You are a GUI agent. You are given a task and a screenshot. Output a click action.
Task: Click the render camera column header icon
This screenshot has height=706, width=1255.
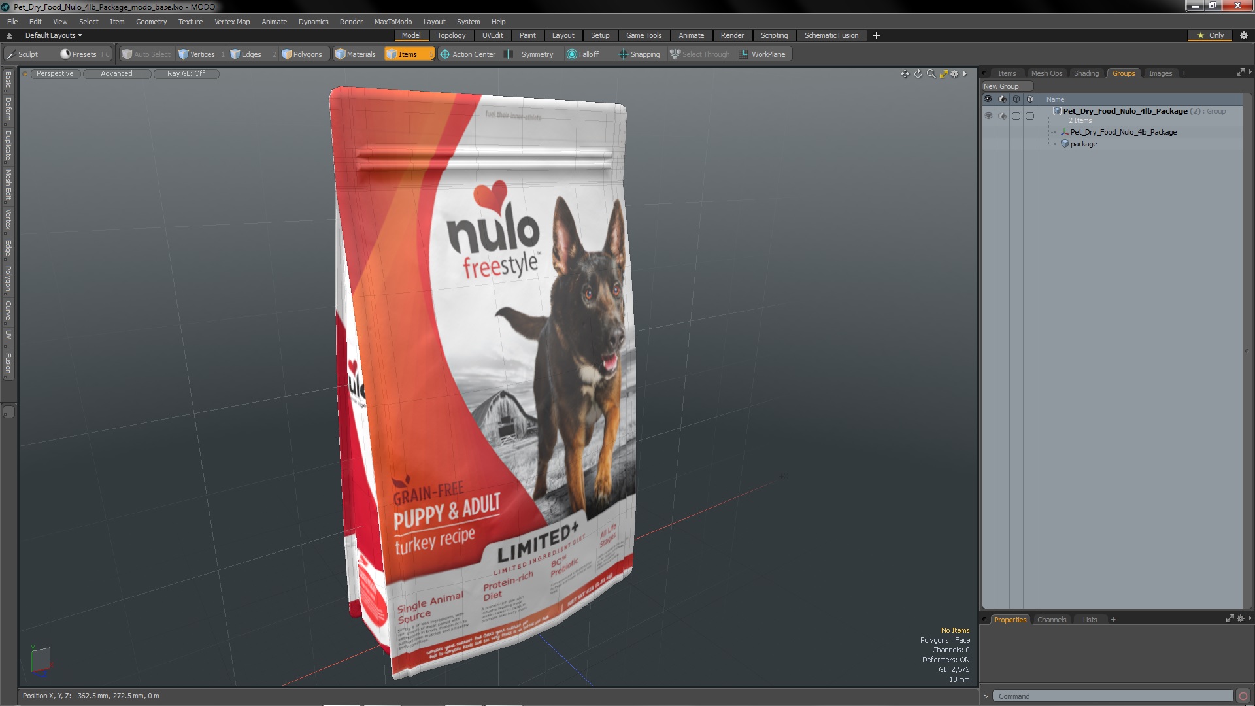click(x=1003, y=99)
